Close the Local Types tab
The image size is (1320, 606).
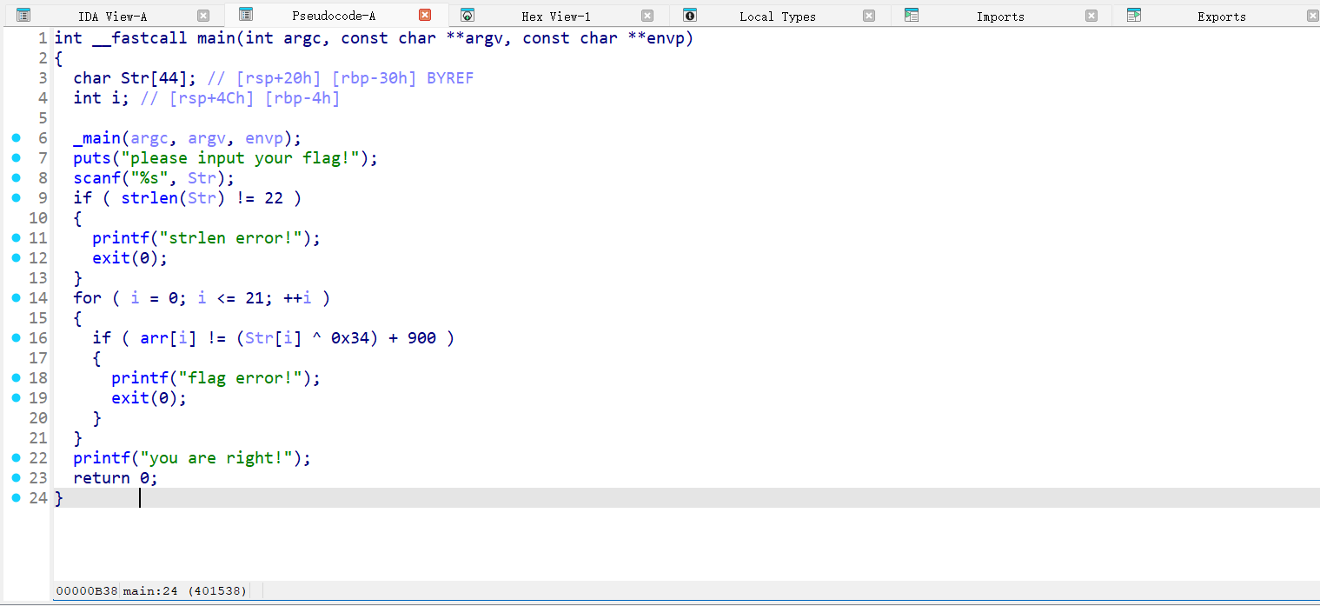coord(869,16)
